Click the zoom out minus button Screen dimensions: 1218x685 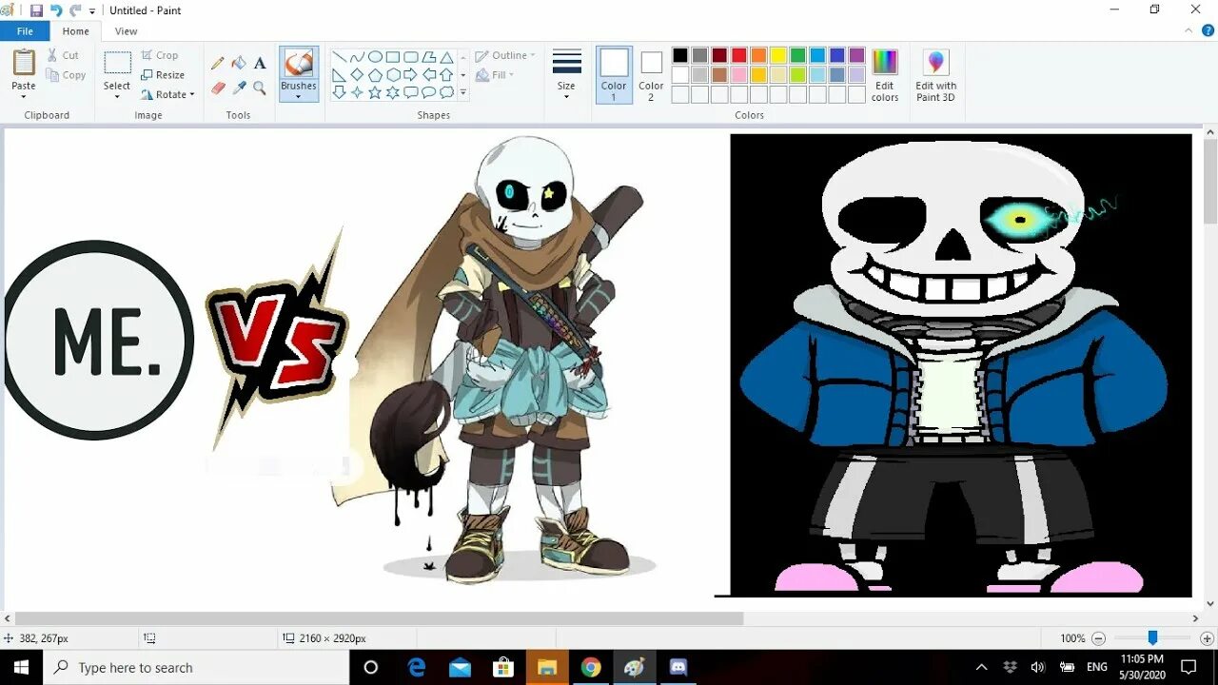tap(1099, 638)
